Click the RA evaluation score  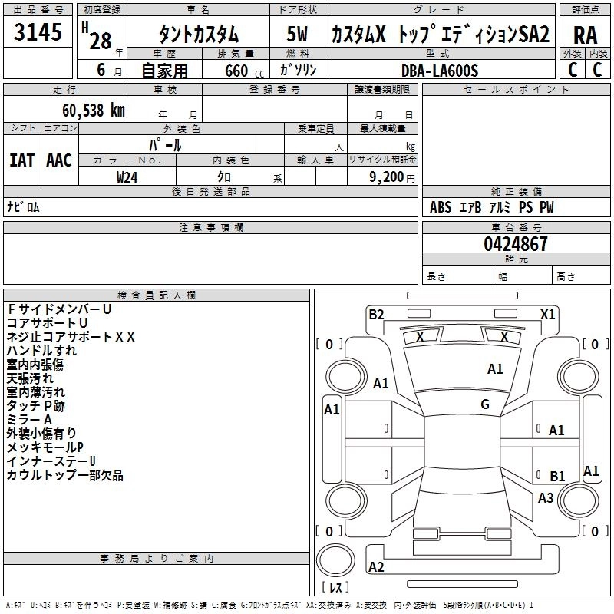(x=585, y=35)
